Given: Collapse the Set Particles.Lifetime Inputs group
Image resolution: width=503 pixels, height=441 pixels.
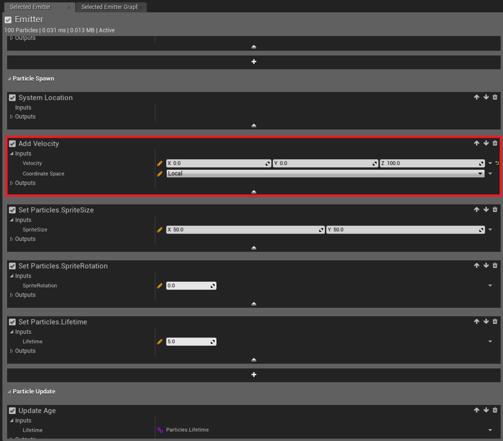Looking at the screenshot, I should pos(12,332).
